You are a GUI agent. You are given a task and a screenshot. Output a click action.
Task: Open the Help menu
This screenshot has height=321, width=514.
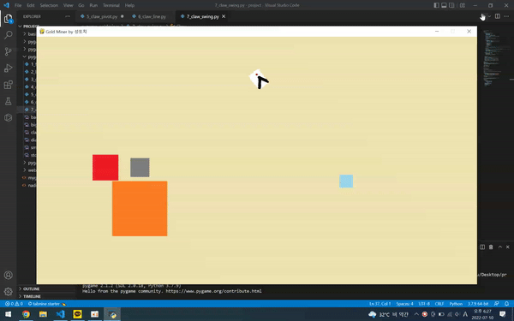(x=129, y=5)
